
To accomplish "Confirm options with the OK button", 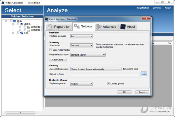I will coord(124,92).
